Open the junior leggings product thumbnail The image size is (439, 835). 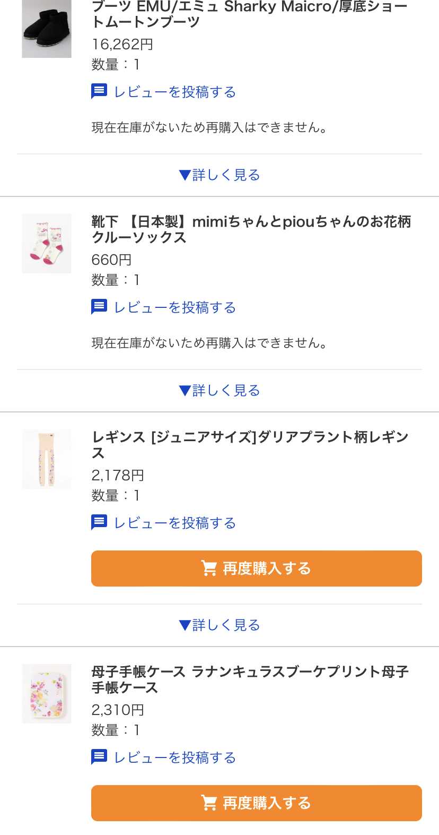[47, 459]
